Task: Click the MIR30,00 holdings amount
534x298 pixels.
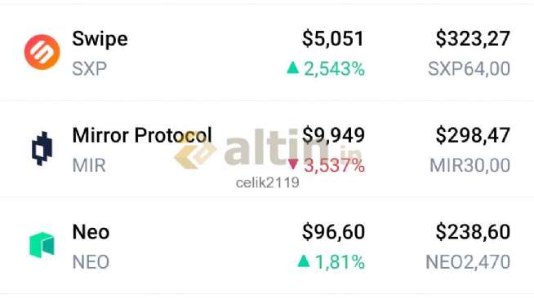Action: [x=469, y=165]
